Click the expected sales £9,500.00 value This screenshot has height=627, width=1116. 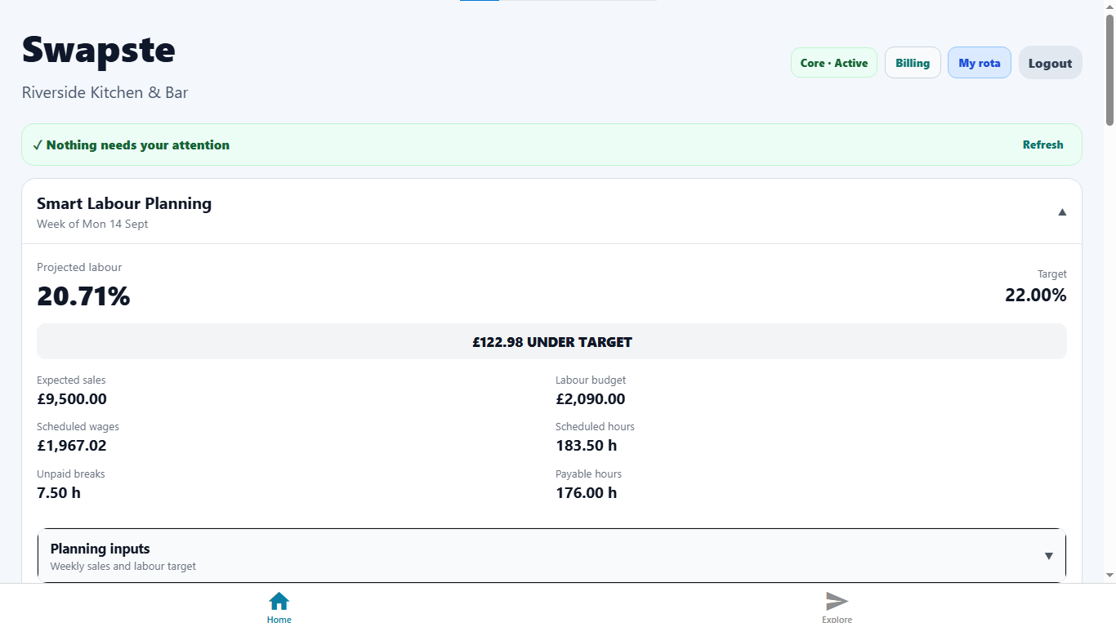[72, 398]
